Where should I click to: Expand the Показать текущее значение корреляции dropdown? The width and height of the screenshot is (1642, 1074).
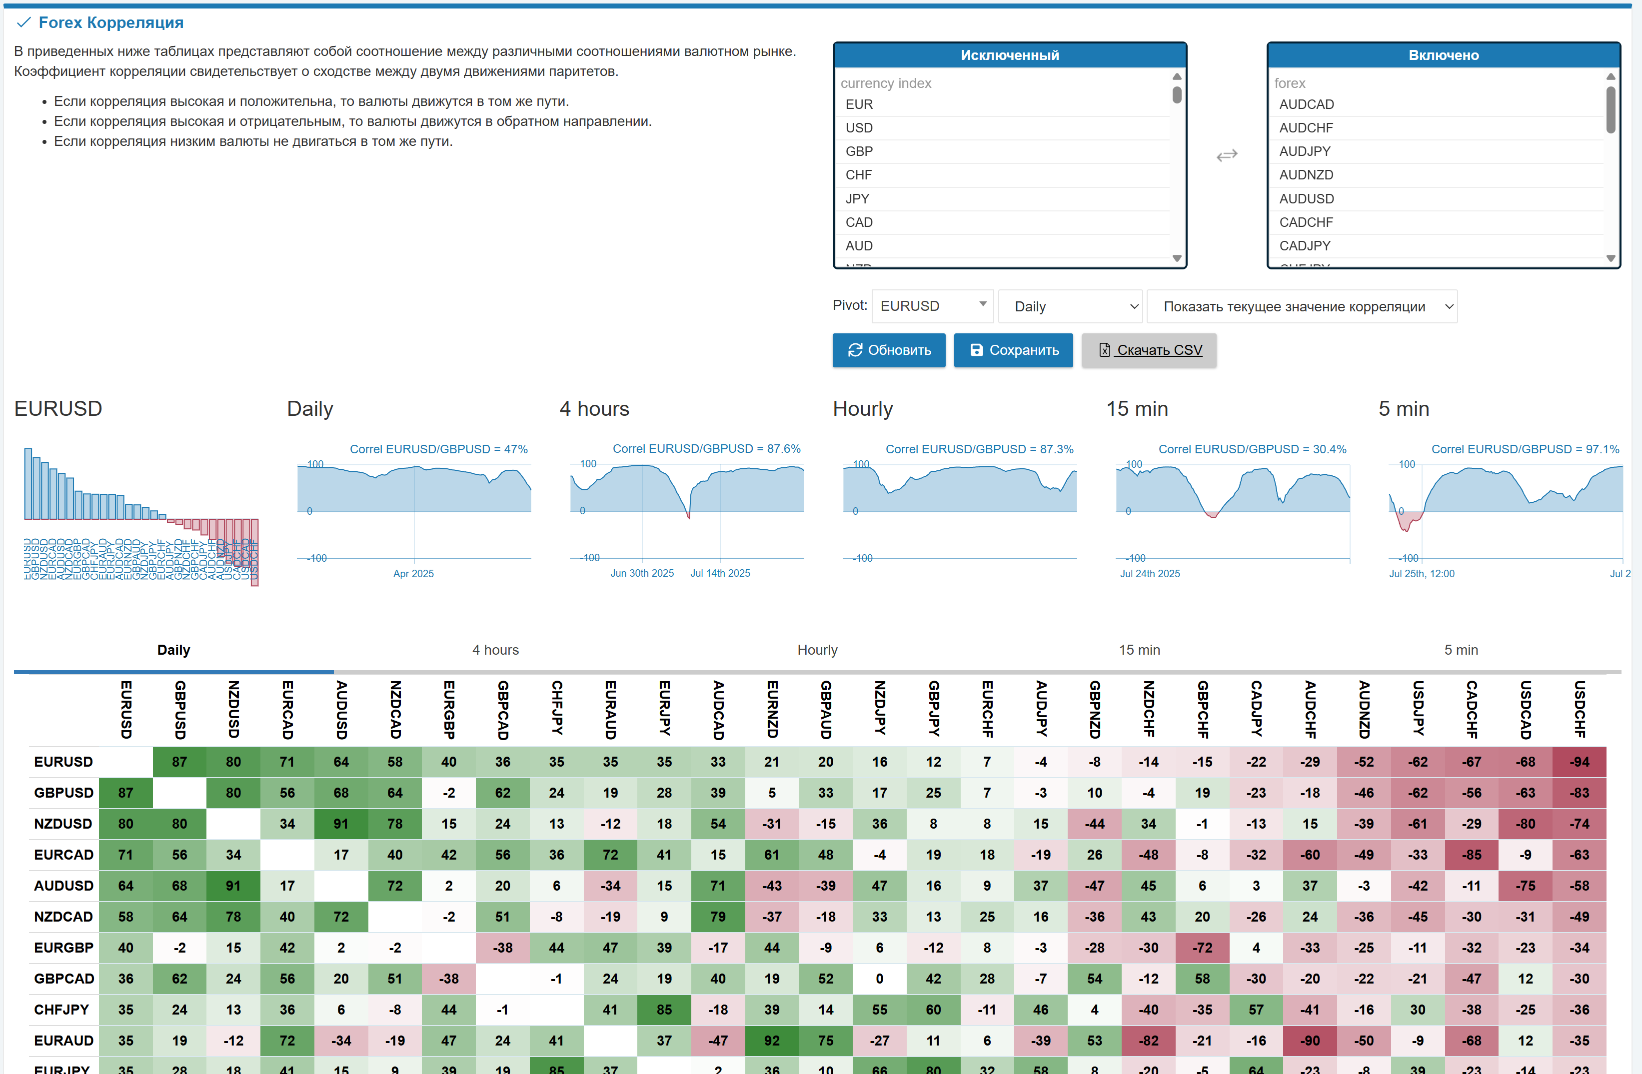(x=1301, y=306)
